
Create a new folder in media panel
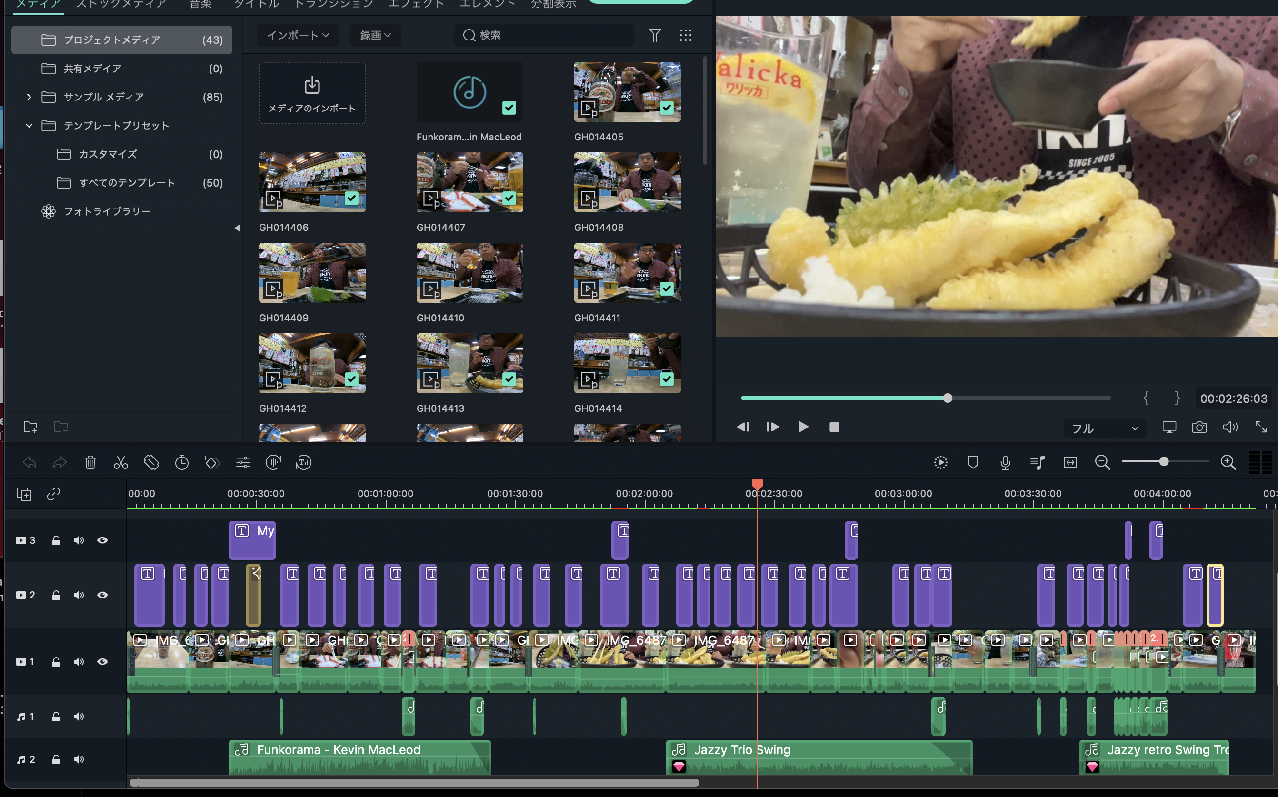(30, 427)
